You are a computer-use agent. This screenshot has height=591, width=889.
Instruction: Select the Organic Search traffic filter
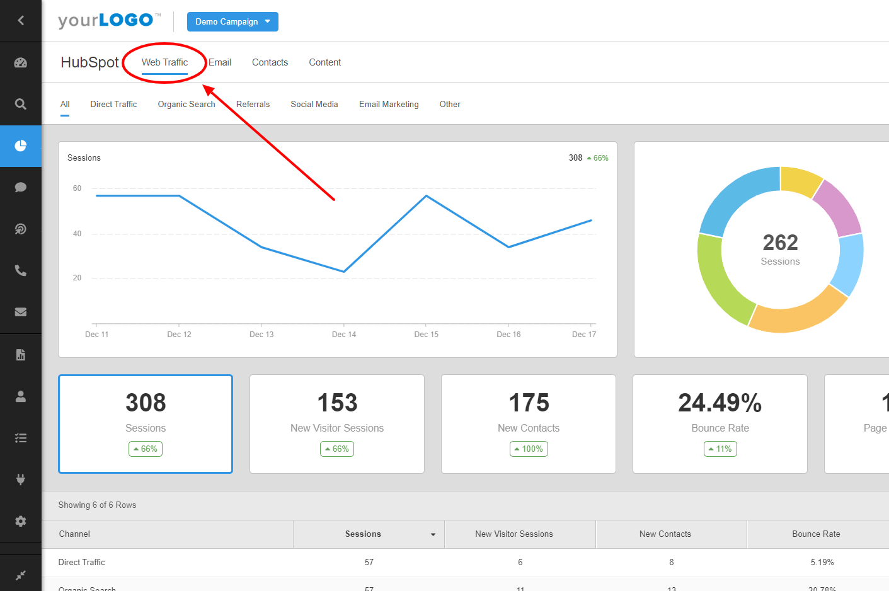point(186,104)
